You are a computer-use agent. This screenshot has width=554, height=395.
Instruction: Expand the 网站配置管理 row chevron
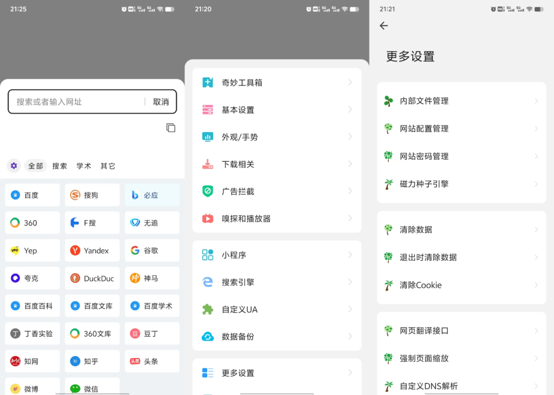click(536, 129)
